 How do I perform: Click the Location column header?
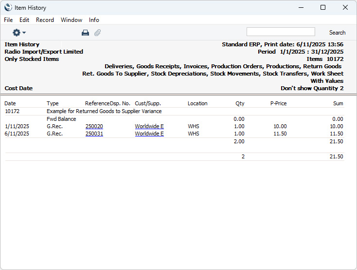tap(197, 103)
